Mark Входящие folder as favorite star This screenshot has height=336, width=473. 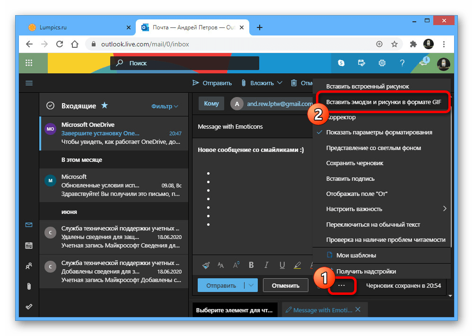click(105, 106)
